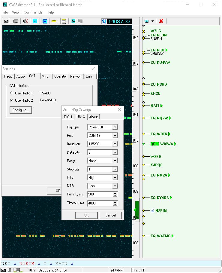The height and width of the screenshot is (273, 222).
Task: Click the CPU load icon in status bar
Action: click(x=18, y=270)
